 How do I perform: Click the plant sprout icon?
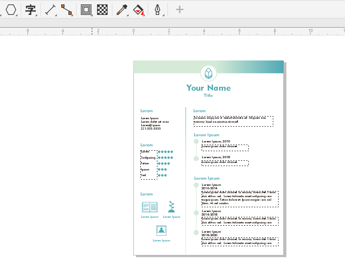(x=171, y=207)
